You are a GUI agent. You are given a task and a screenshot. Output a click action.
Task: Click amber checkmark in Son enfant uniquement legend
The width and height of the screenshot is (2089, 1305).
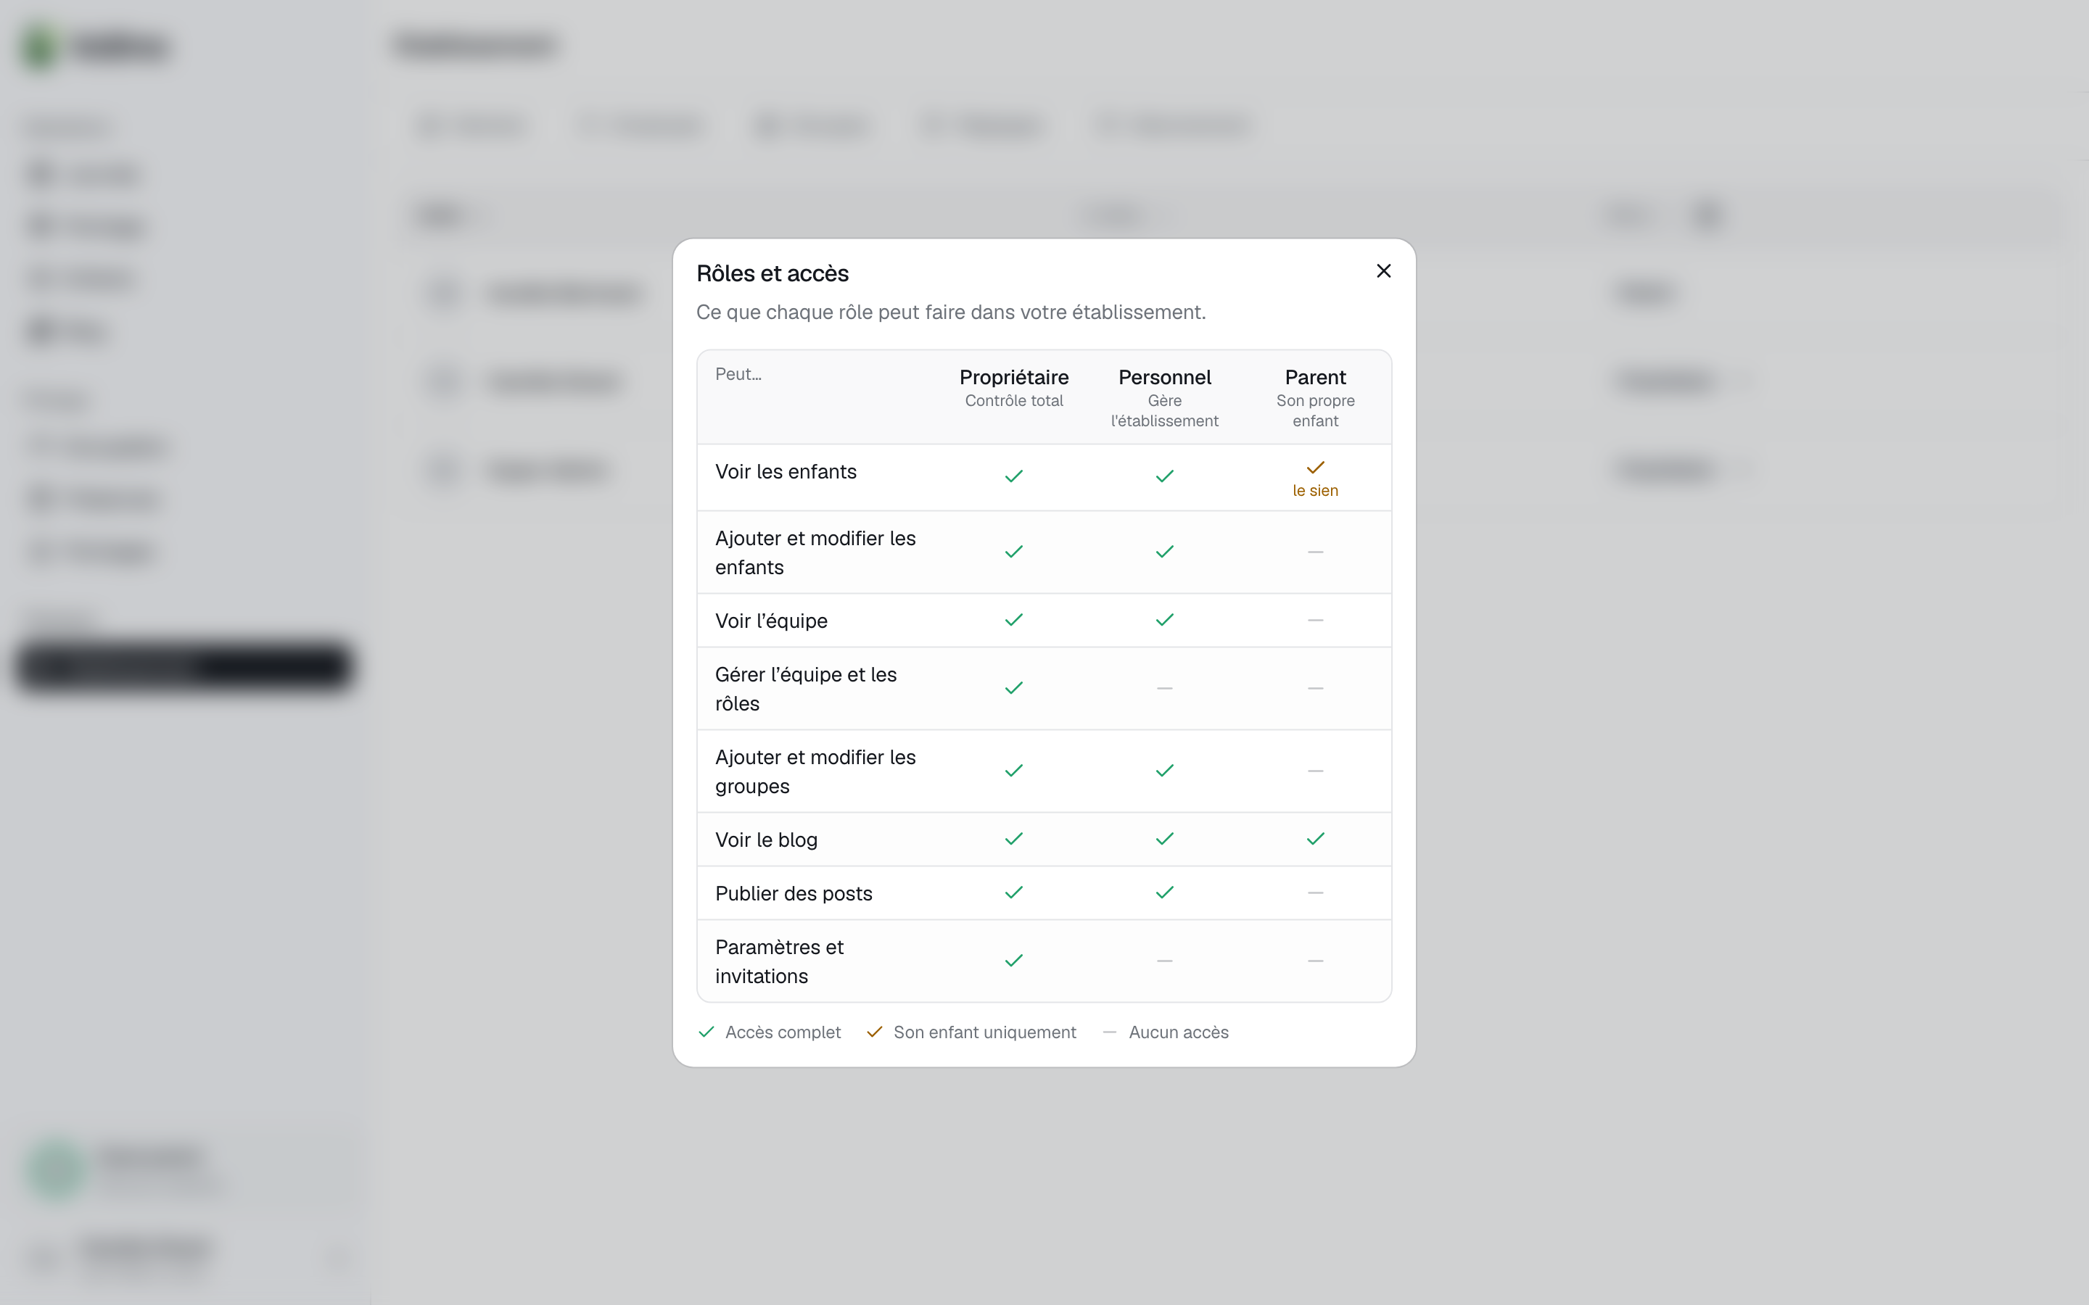(x=875, y=1032)
